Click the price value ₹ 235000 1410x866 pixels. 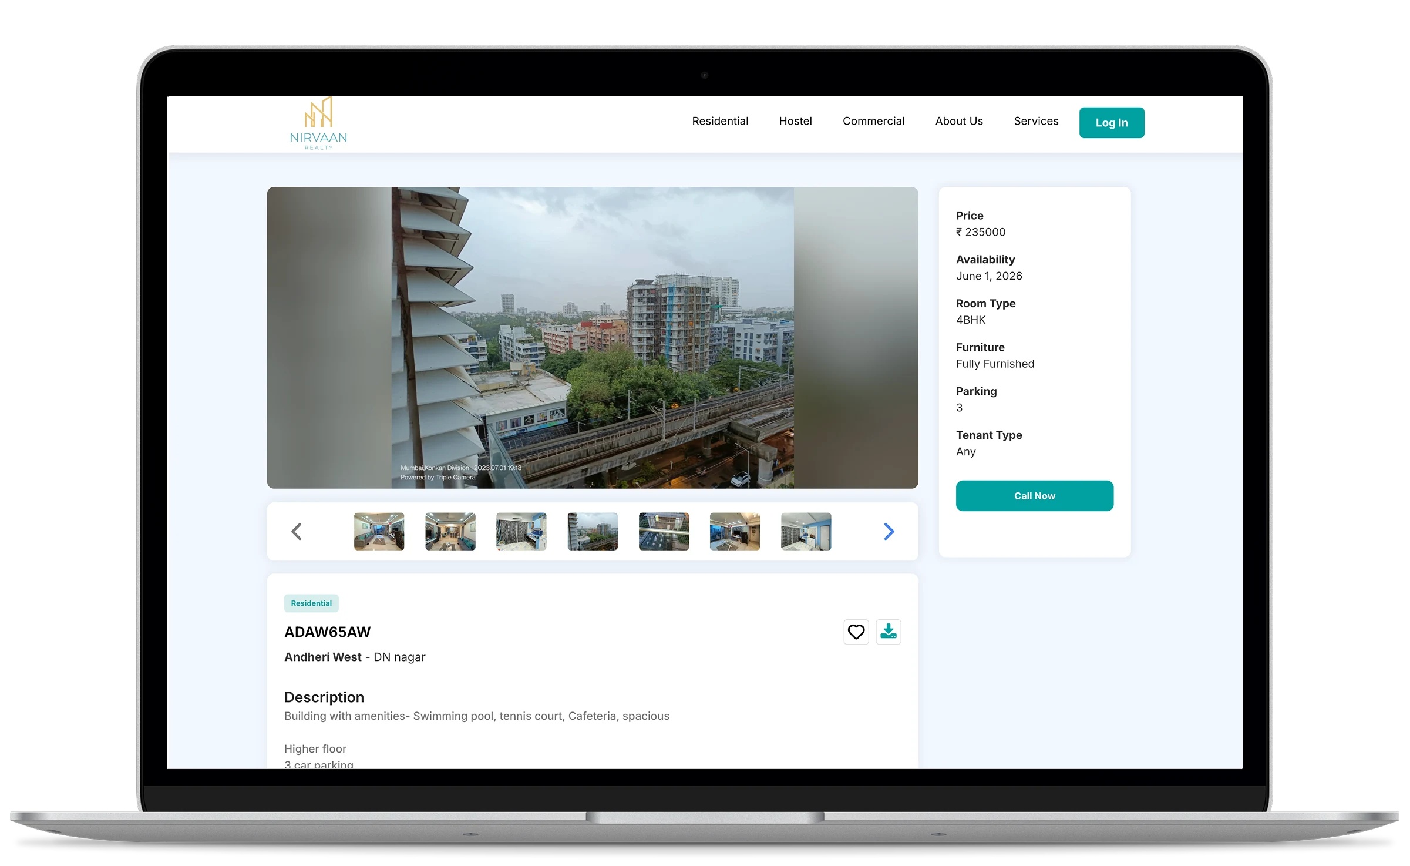[x=981, y=232]
